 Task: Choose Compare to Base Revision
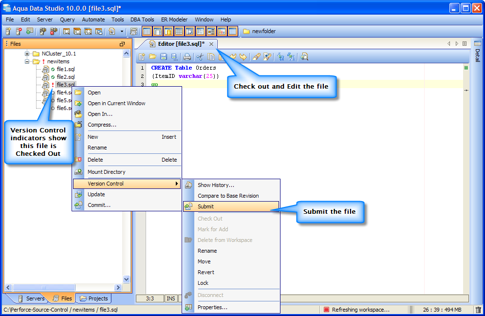pos(231,196)
